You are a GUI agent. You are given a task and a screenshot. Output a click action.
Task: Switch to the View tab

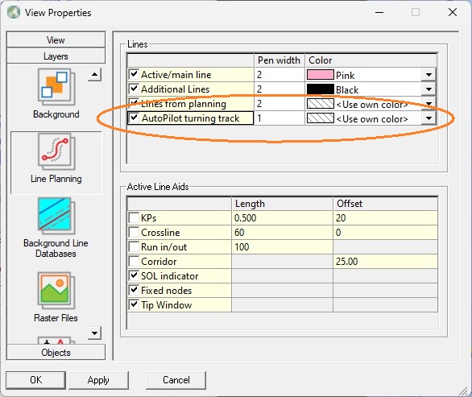(56, 39)
